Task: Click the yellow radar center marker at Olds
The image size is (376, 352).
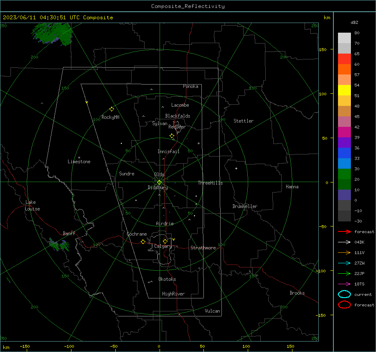Action: click(x=159, y=182)
